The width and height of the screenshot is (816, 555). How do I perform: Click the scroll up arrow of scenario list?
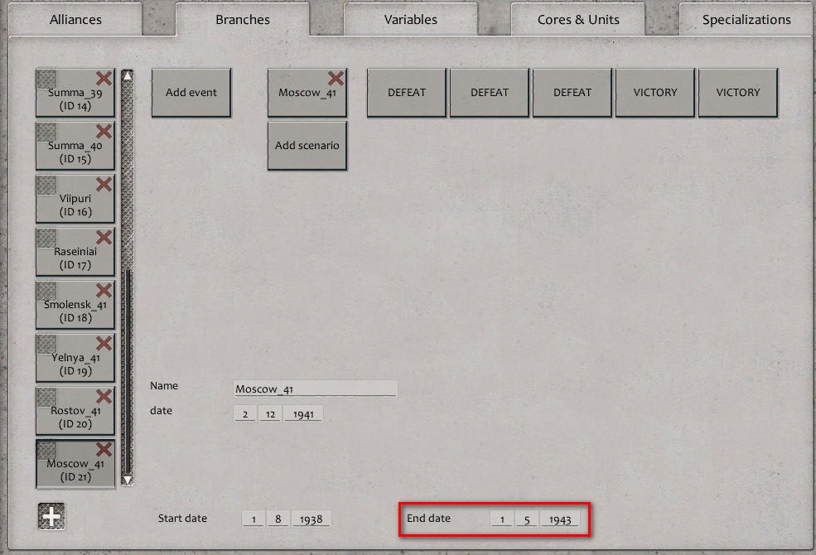point(127,76)
